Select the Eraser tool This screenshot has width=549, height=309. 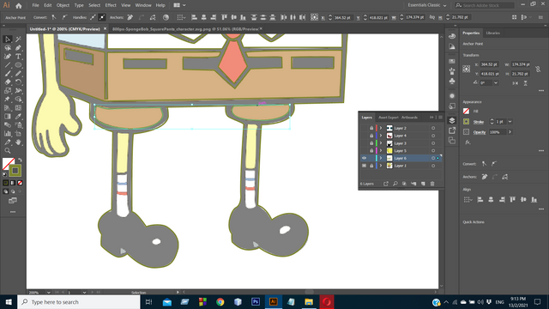[x=8, y=82]
